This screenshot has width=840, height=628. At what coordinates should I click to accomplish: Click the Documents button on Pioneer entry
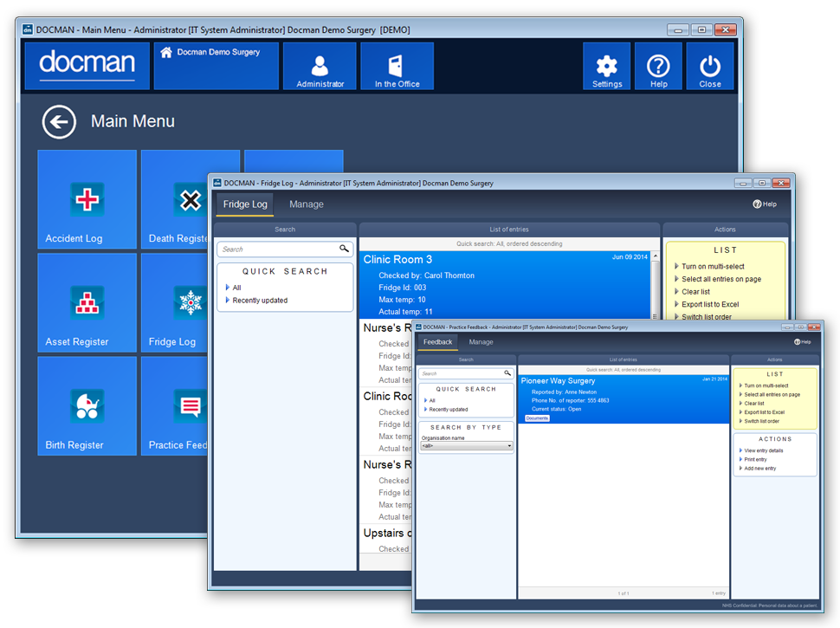pos(537,418)
